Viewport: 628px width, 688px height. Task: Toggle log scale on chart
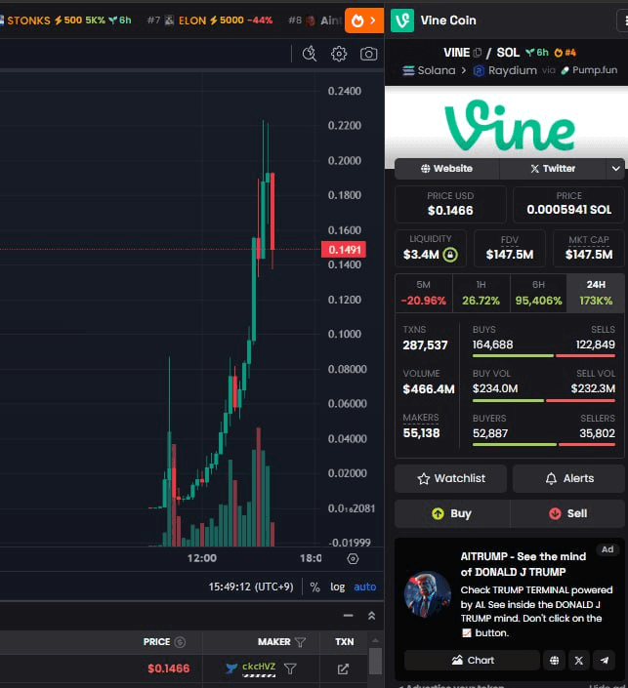[337, 587]
